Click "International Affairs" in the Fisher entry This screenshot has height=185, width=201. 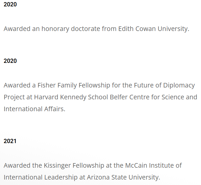coord(34,109)
